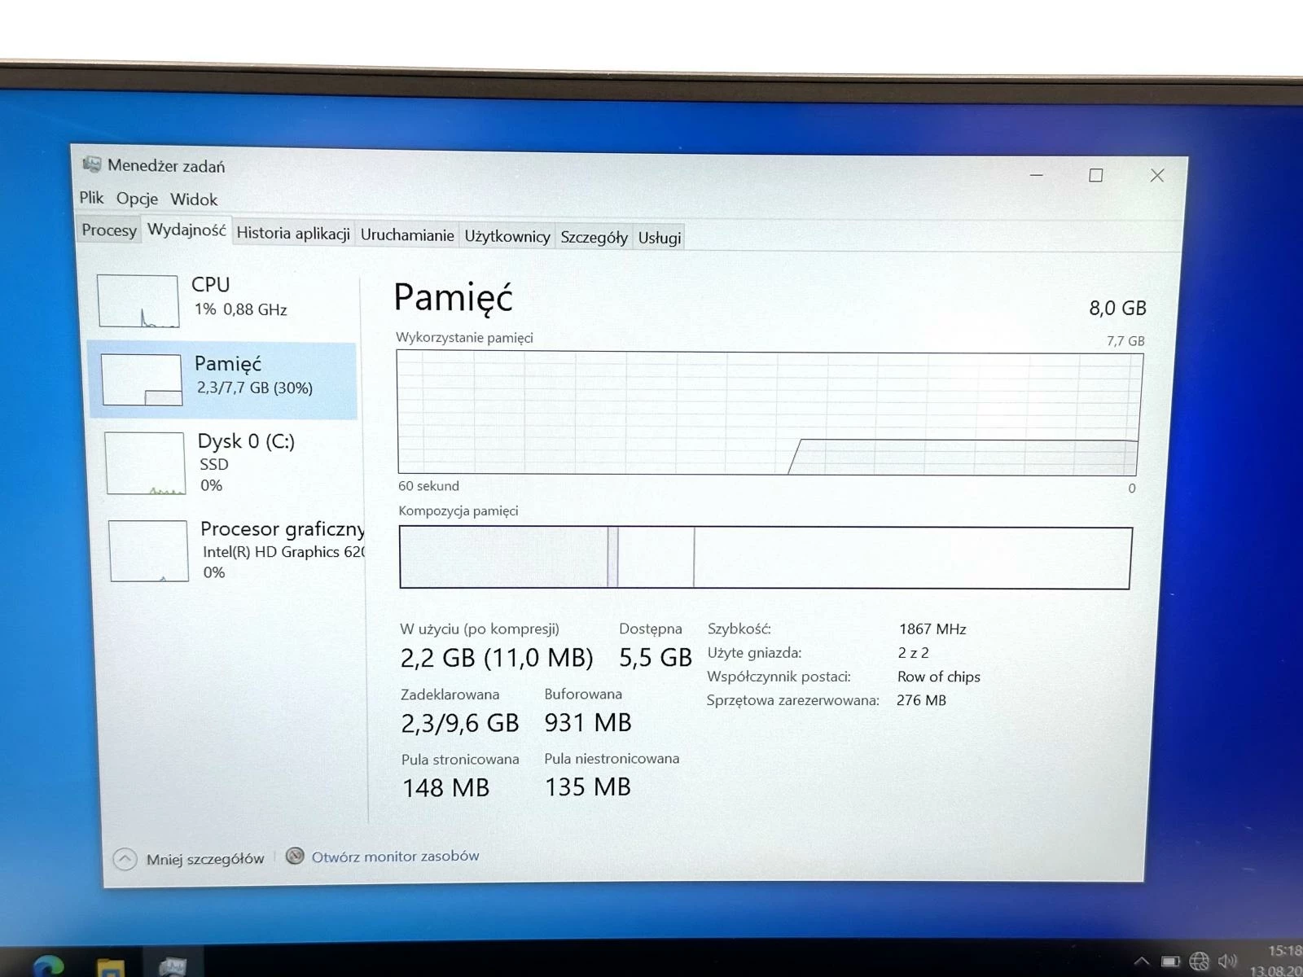Click Task Manager title bar icon

[x=92, y=164]
